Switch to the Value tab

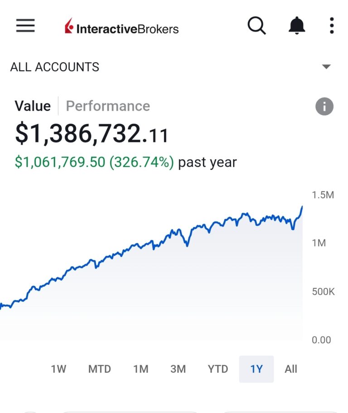(33, 106)
